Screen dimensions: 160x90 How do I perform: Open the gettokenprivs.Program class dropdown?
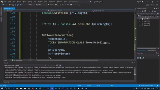[x=69, y=11]
